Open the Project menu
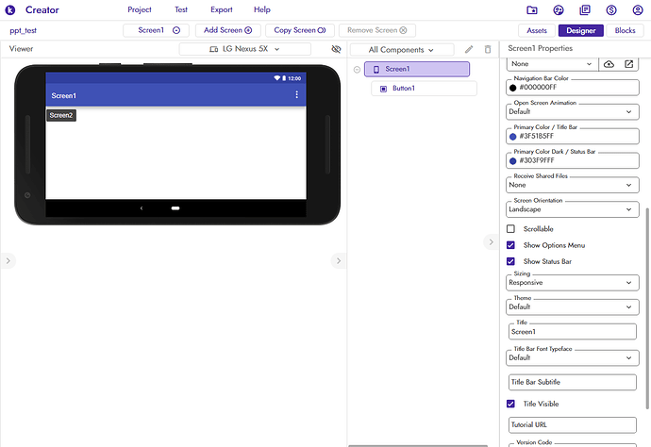The image size is (651, 447). pos(140,9)
